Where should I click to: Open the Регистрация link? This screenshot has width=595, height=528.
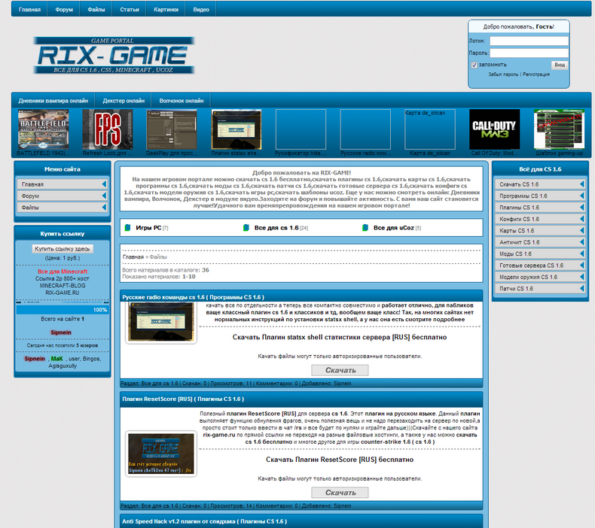[x=535, y=74]
